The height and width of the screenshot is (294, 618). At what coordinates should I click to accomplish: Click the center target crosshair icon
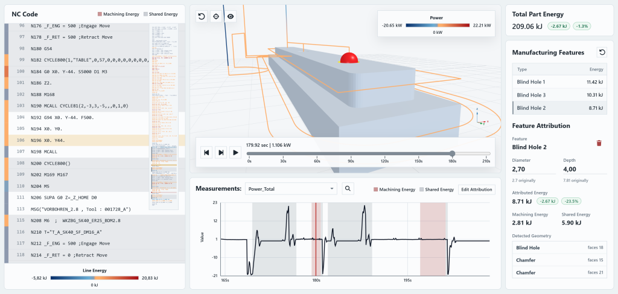[215, 16]
